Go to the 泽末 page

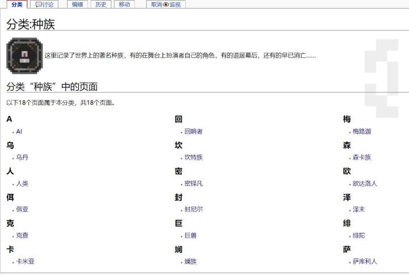[x=358, y=209]
